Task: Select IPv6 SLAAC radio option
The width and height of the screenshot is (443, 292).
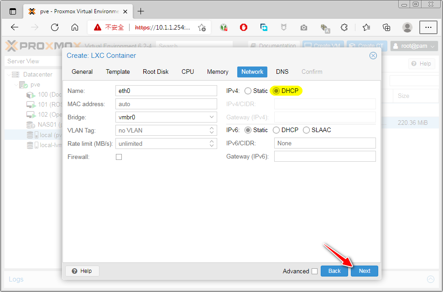Action: point(306,130)
